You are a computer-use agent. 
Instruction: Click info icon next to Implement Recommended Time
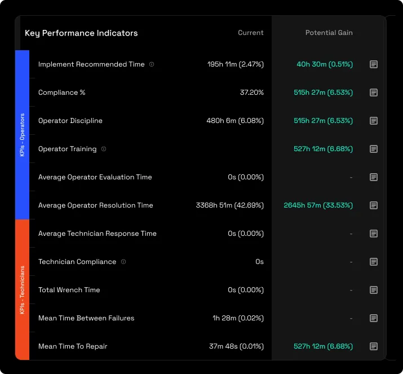coord(152,64)
